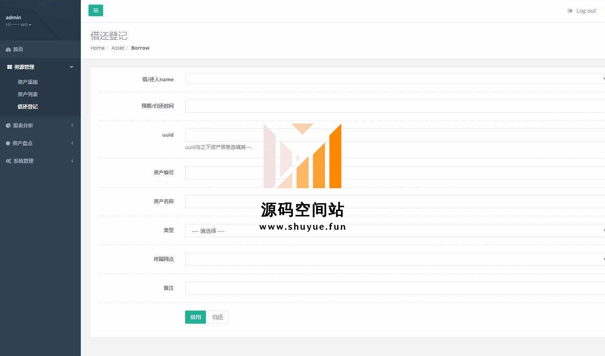Open the 类型 请选择 dropdown

point(395,231)
